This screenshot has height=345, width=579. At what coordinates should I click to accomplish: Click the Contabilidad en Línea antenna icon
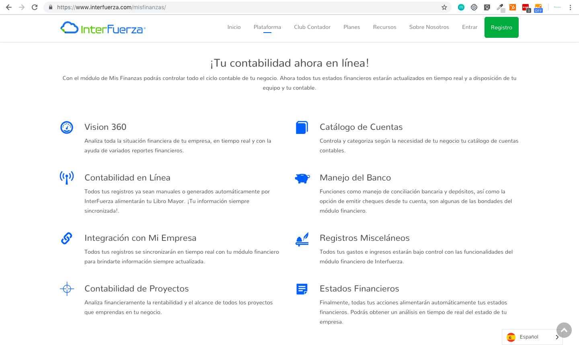(67, 177)
